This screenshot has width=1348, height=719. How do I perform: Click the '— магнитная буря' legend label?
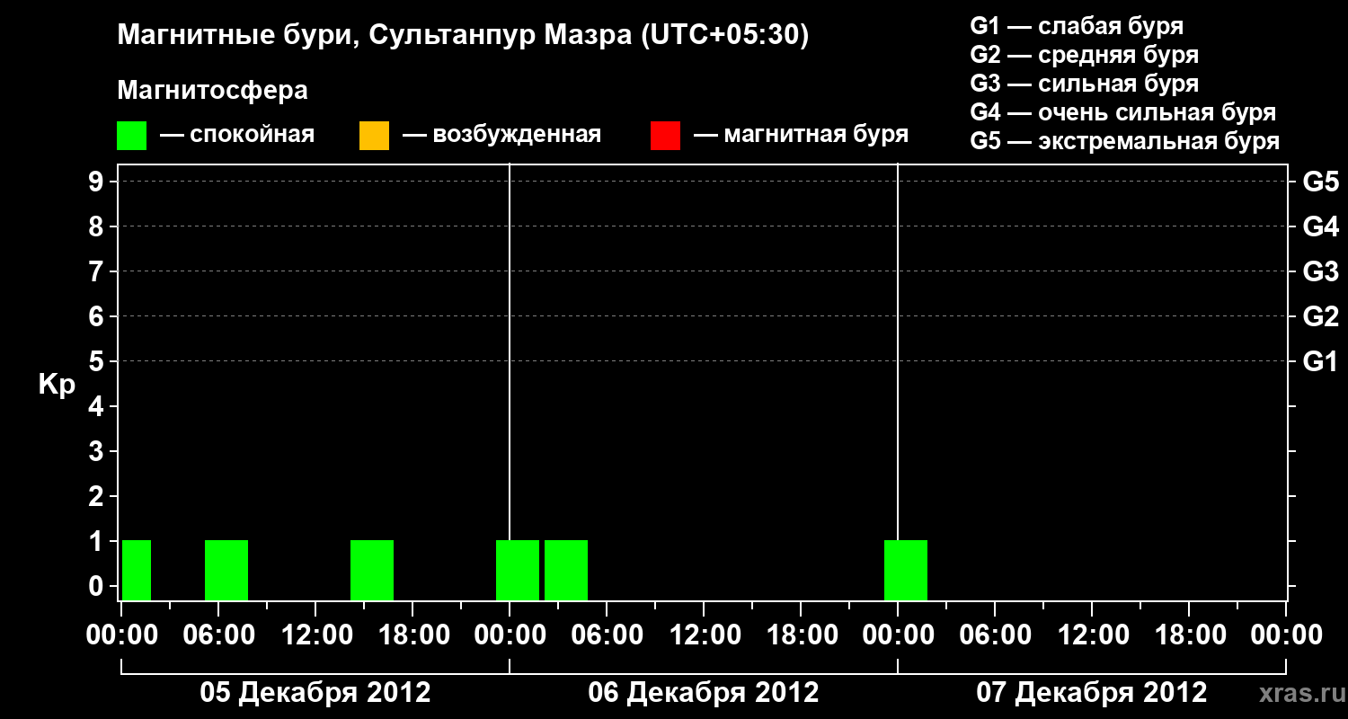(801, 136)
